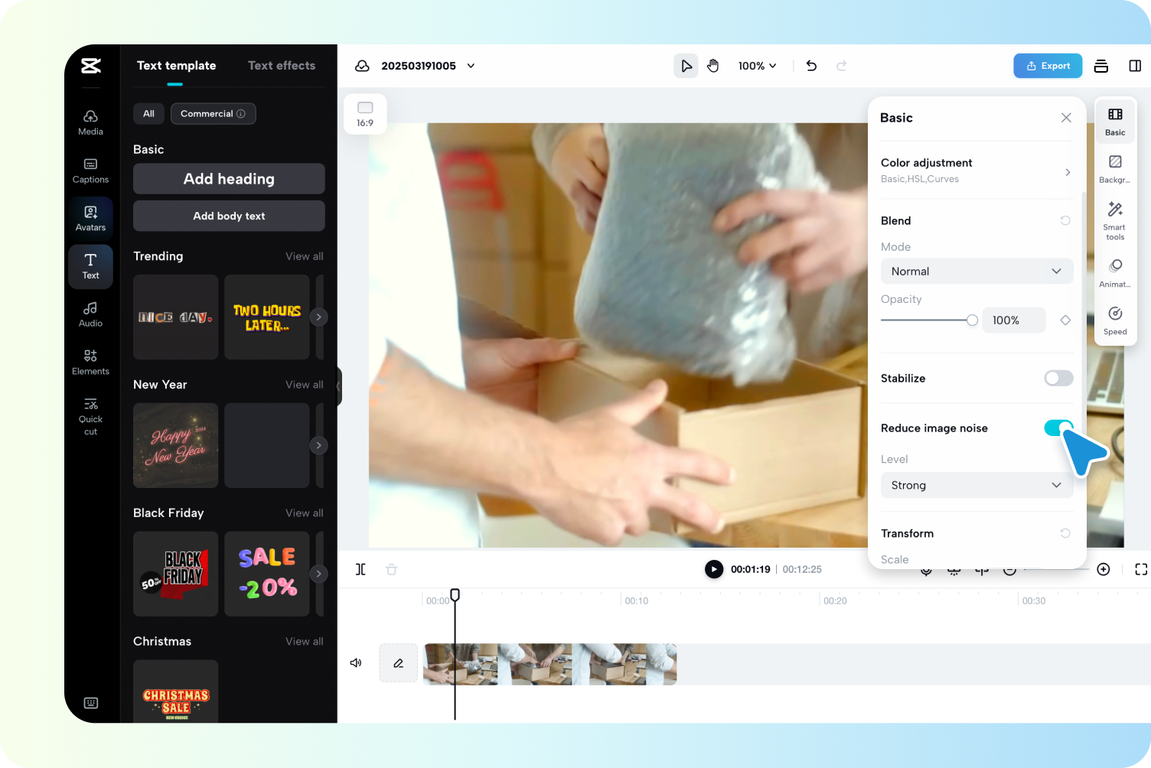
Task: Open the 100% zoom dropdown
Action: (x=758, y=66)
